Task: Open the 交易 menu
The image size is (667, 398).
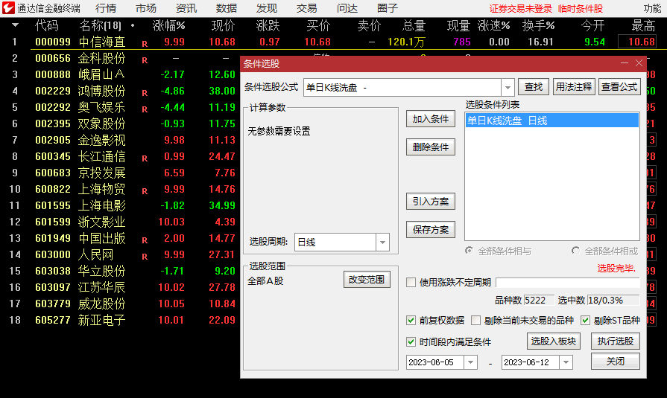Action: click(307, 8)
